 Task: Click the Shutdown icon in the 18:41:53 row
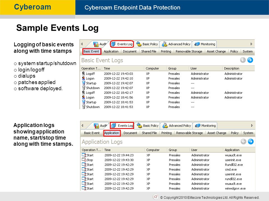tap(84, 107)
